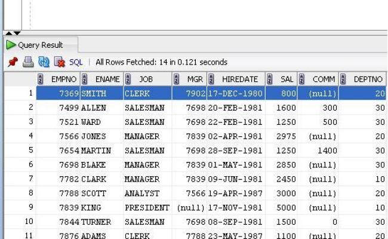This screenshot has width=388, height=239.
Task: Click the ANALYST job cell
Action: [147, 194]
